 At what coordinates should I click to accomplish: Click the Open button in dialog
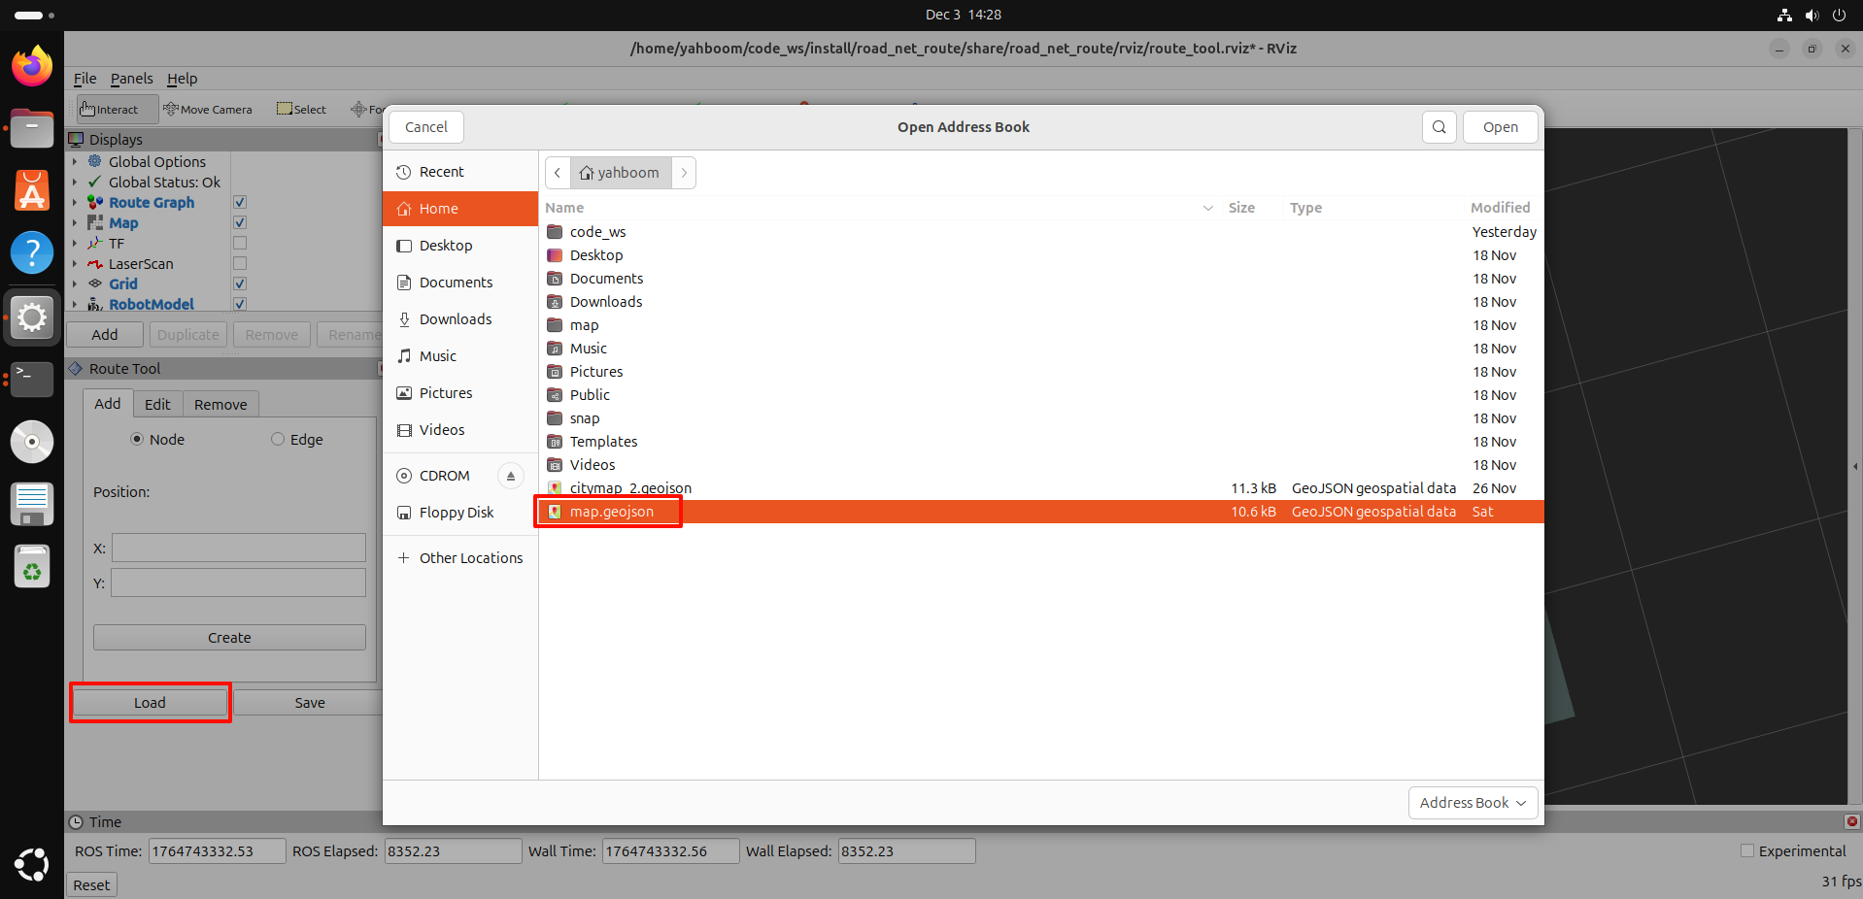pyautogui.click(x=1500, y=127)
